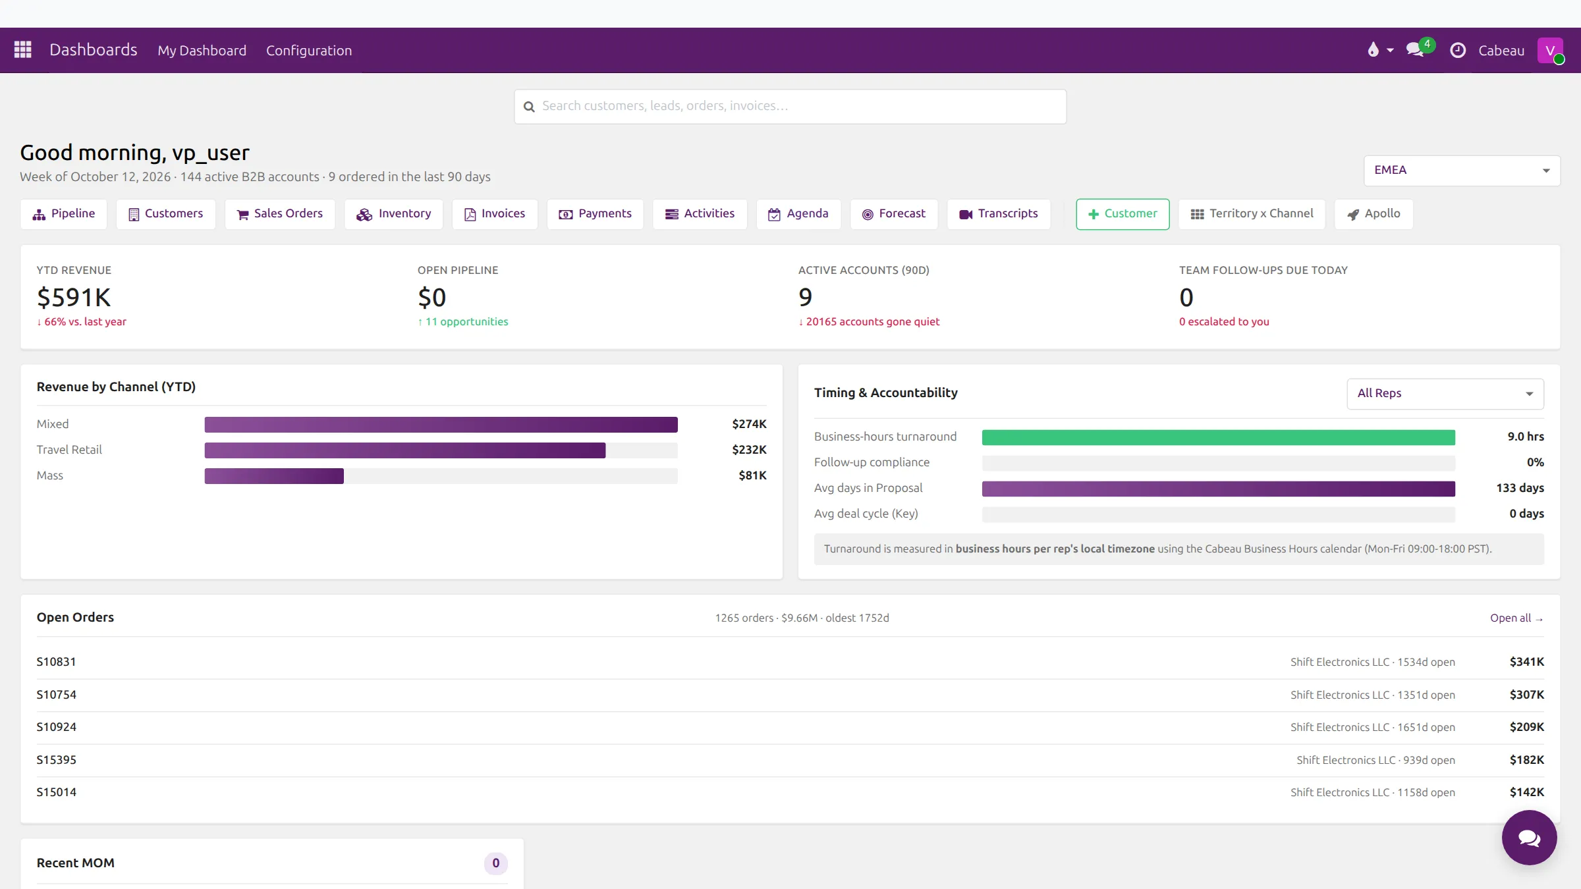This screenshot has height=889, width=1581.
Task: Open the Invoices shortcut
Action: [x=495, y=214]
